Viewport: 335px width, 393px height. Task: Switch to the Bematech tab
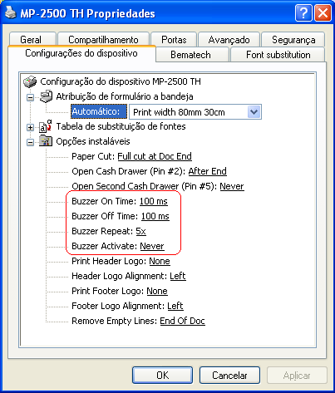[190, 55]
